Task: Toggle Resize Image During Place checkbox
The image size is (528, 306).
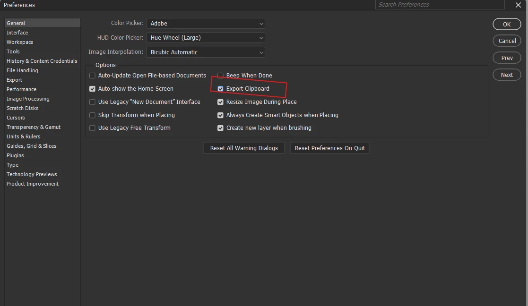Action: 220,102
